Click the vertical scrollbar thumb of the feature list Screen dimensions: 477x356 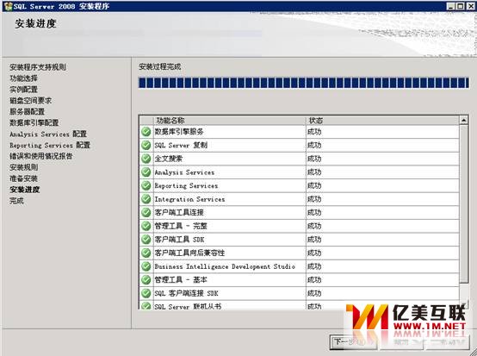coord(463,204)
